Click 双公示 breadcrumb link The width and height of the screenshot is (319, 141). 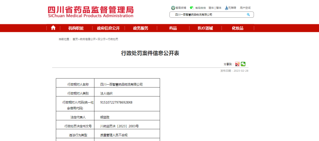(101, 39)
